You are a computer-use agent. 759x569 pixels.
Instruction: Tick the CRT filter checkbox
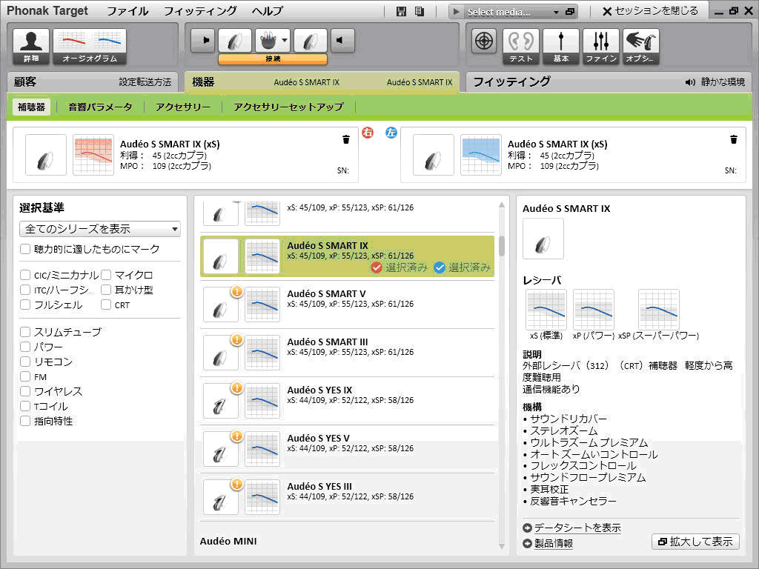(106, 305)
